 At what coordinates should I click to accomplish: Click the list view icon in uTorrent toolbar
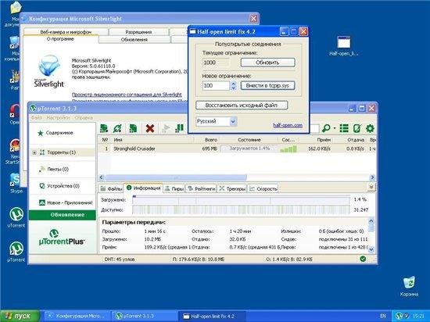pos(344,128)
